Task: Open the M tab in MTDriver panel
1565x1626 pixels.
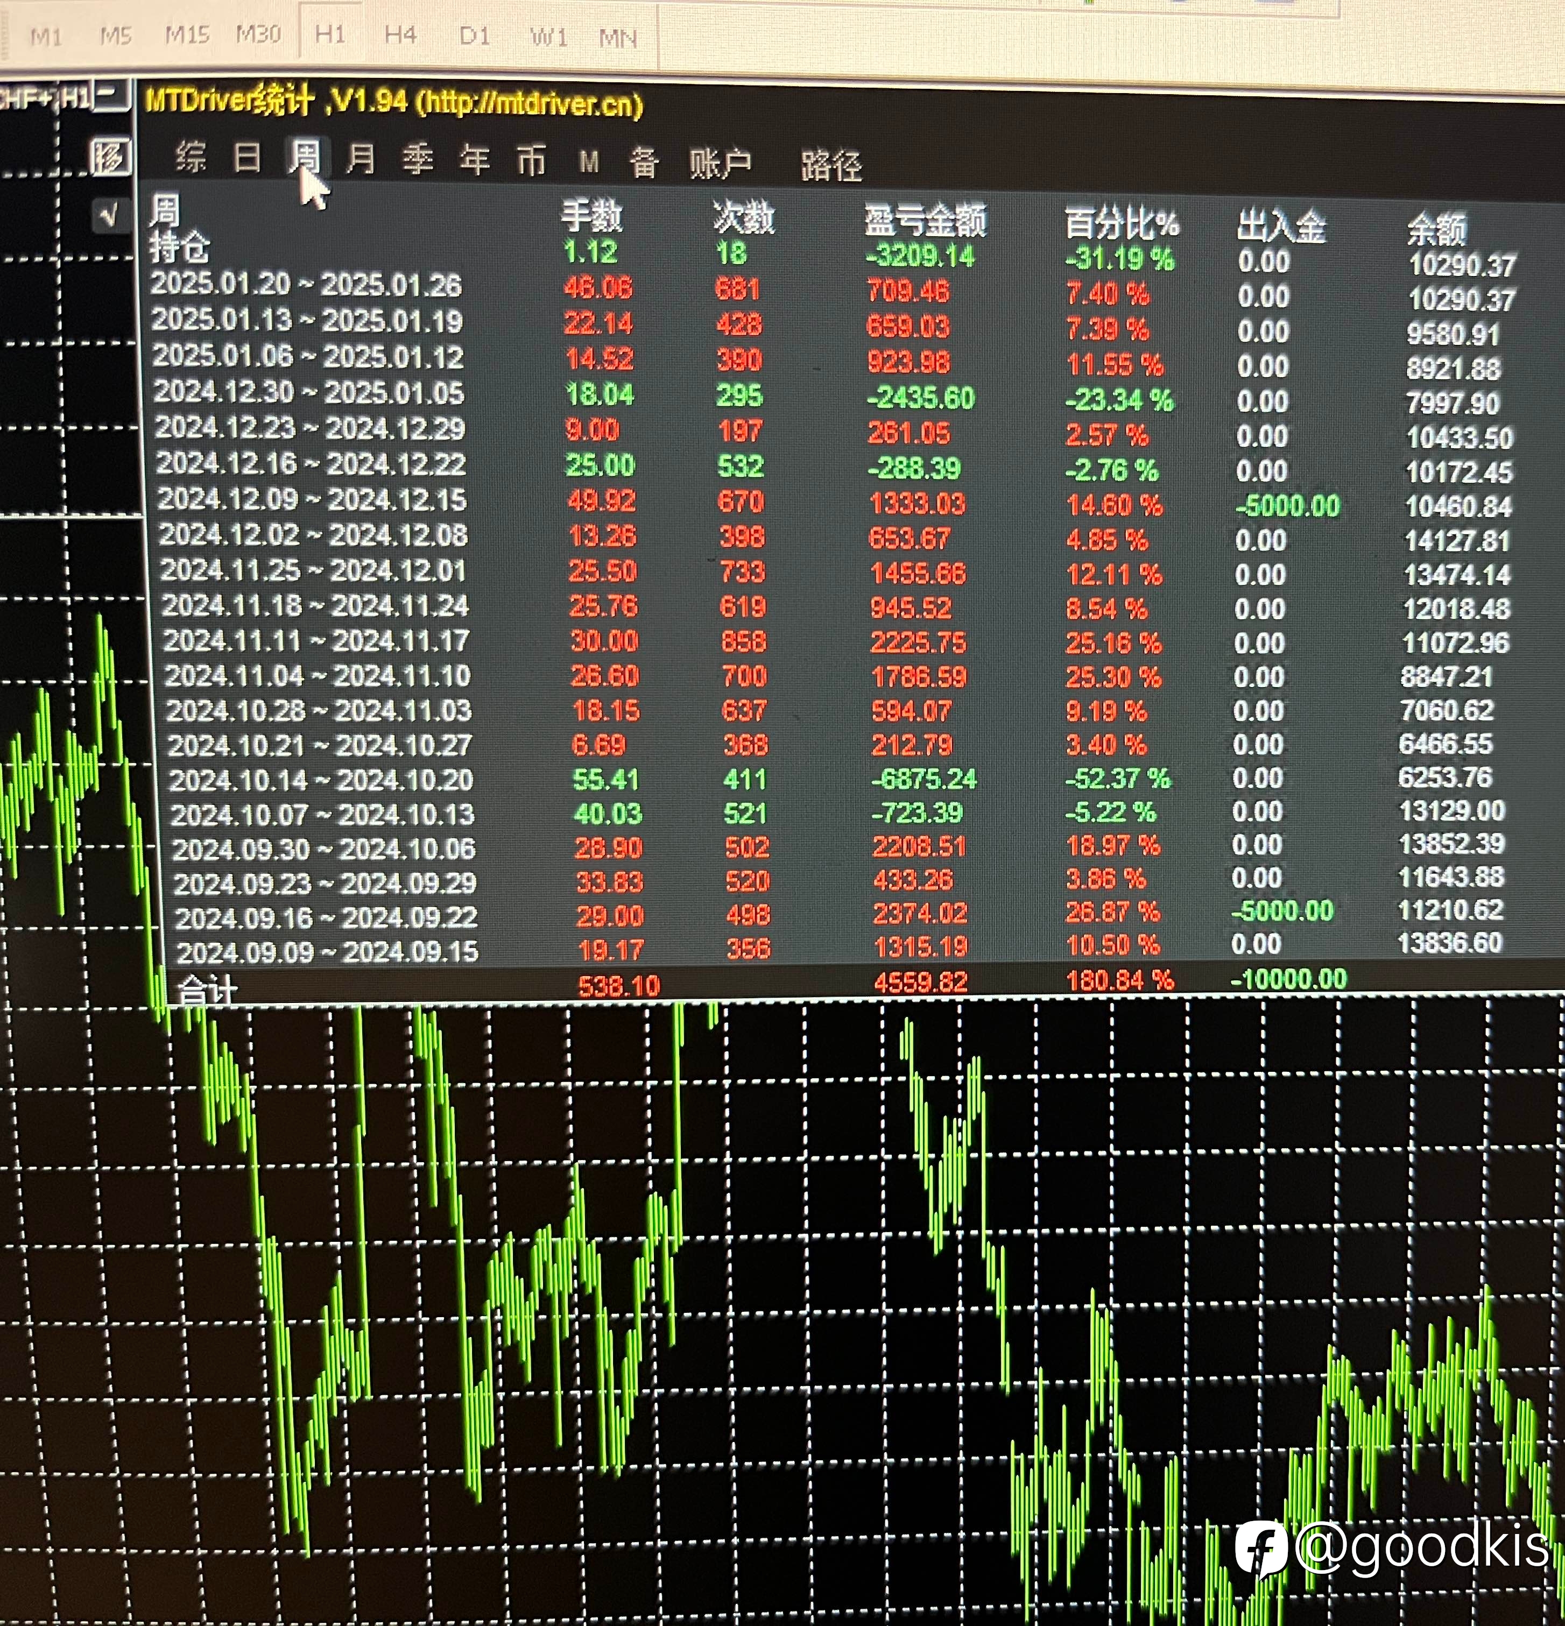Action: [588, 162]
